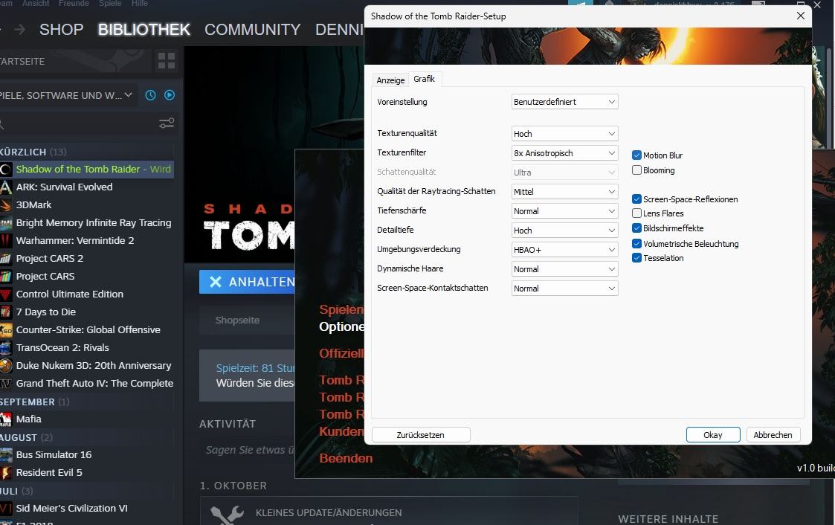The height and width of the screenshot is (525, 835).
Task: Uncheck Volumetrische Beleuchtung
Action: [636, 244]
